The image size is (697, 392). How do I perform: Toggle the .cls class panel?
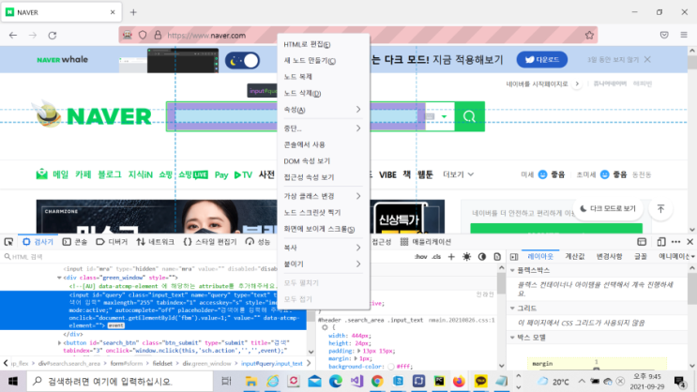[436, 256]
